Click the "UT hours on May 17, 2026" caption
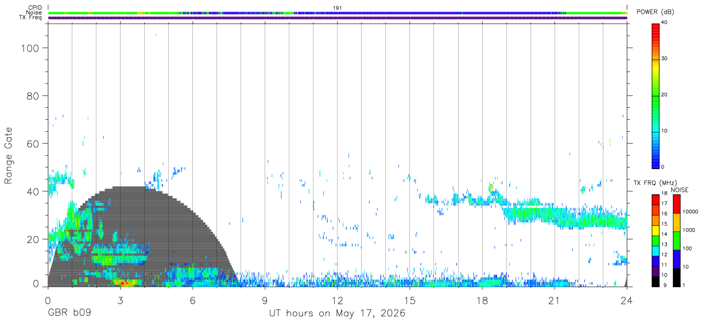705x325 pixels. [338, 314]
